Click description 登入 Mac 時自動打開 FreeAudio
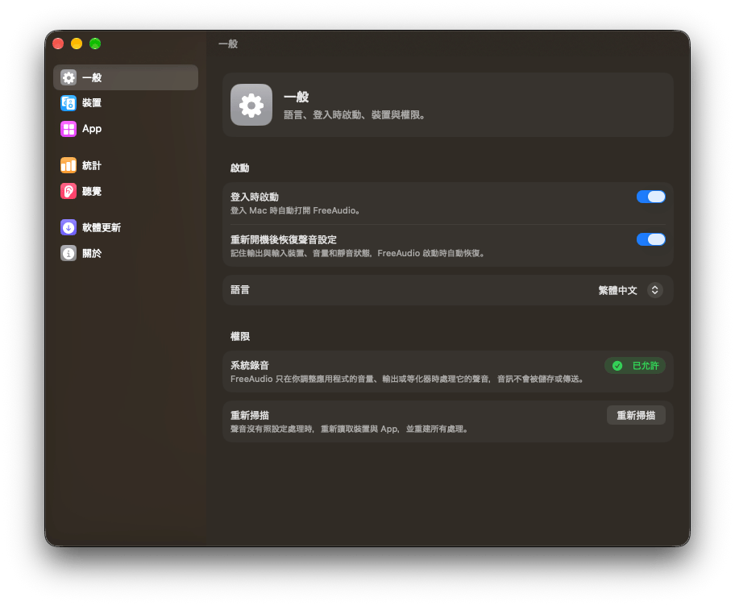 point(295,210)
